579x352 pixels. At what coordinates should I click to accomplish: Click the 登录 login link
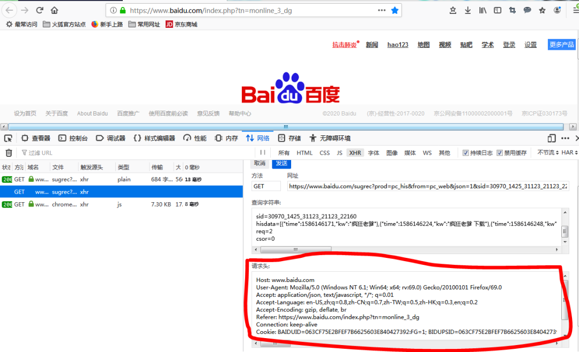pos(509,45)
